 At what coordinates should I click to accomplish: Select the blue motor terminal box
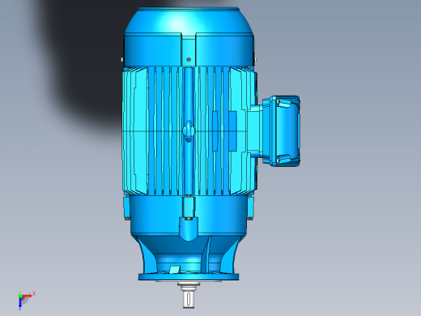point(281,130)
